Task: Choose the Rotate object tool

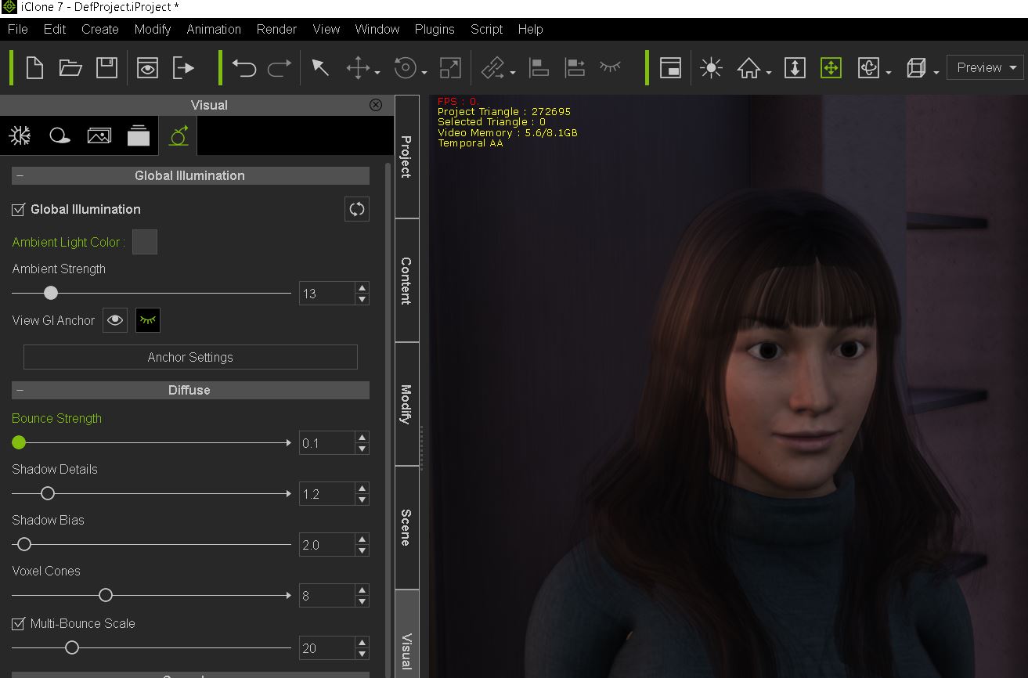Action: point(406,67)
